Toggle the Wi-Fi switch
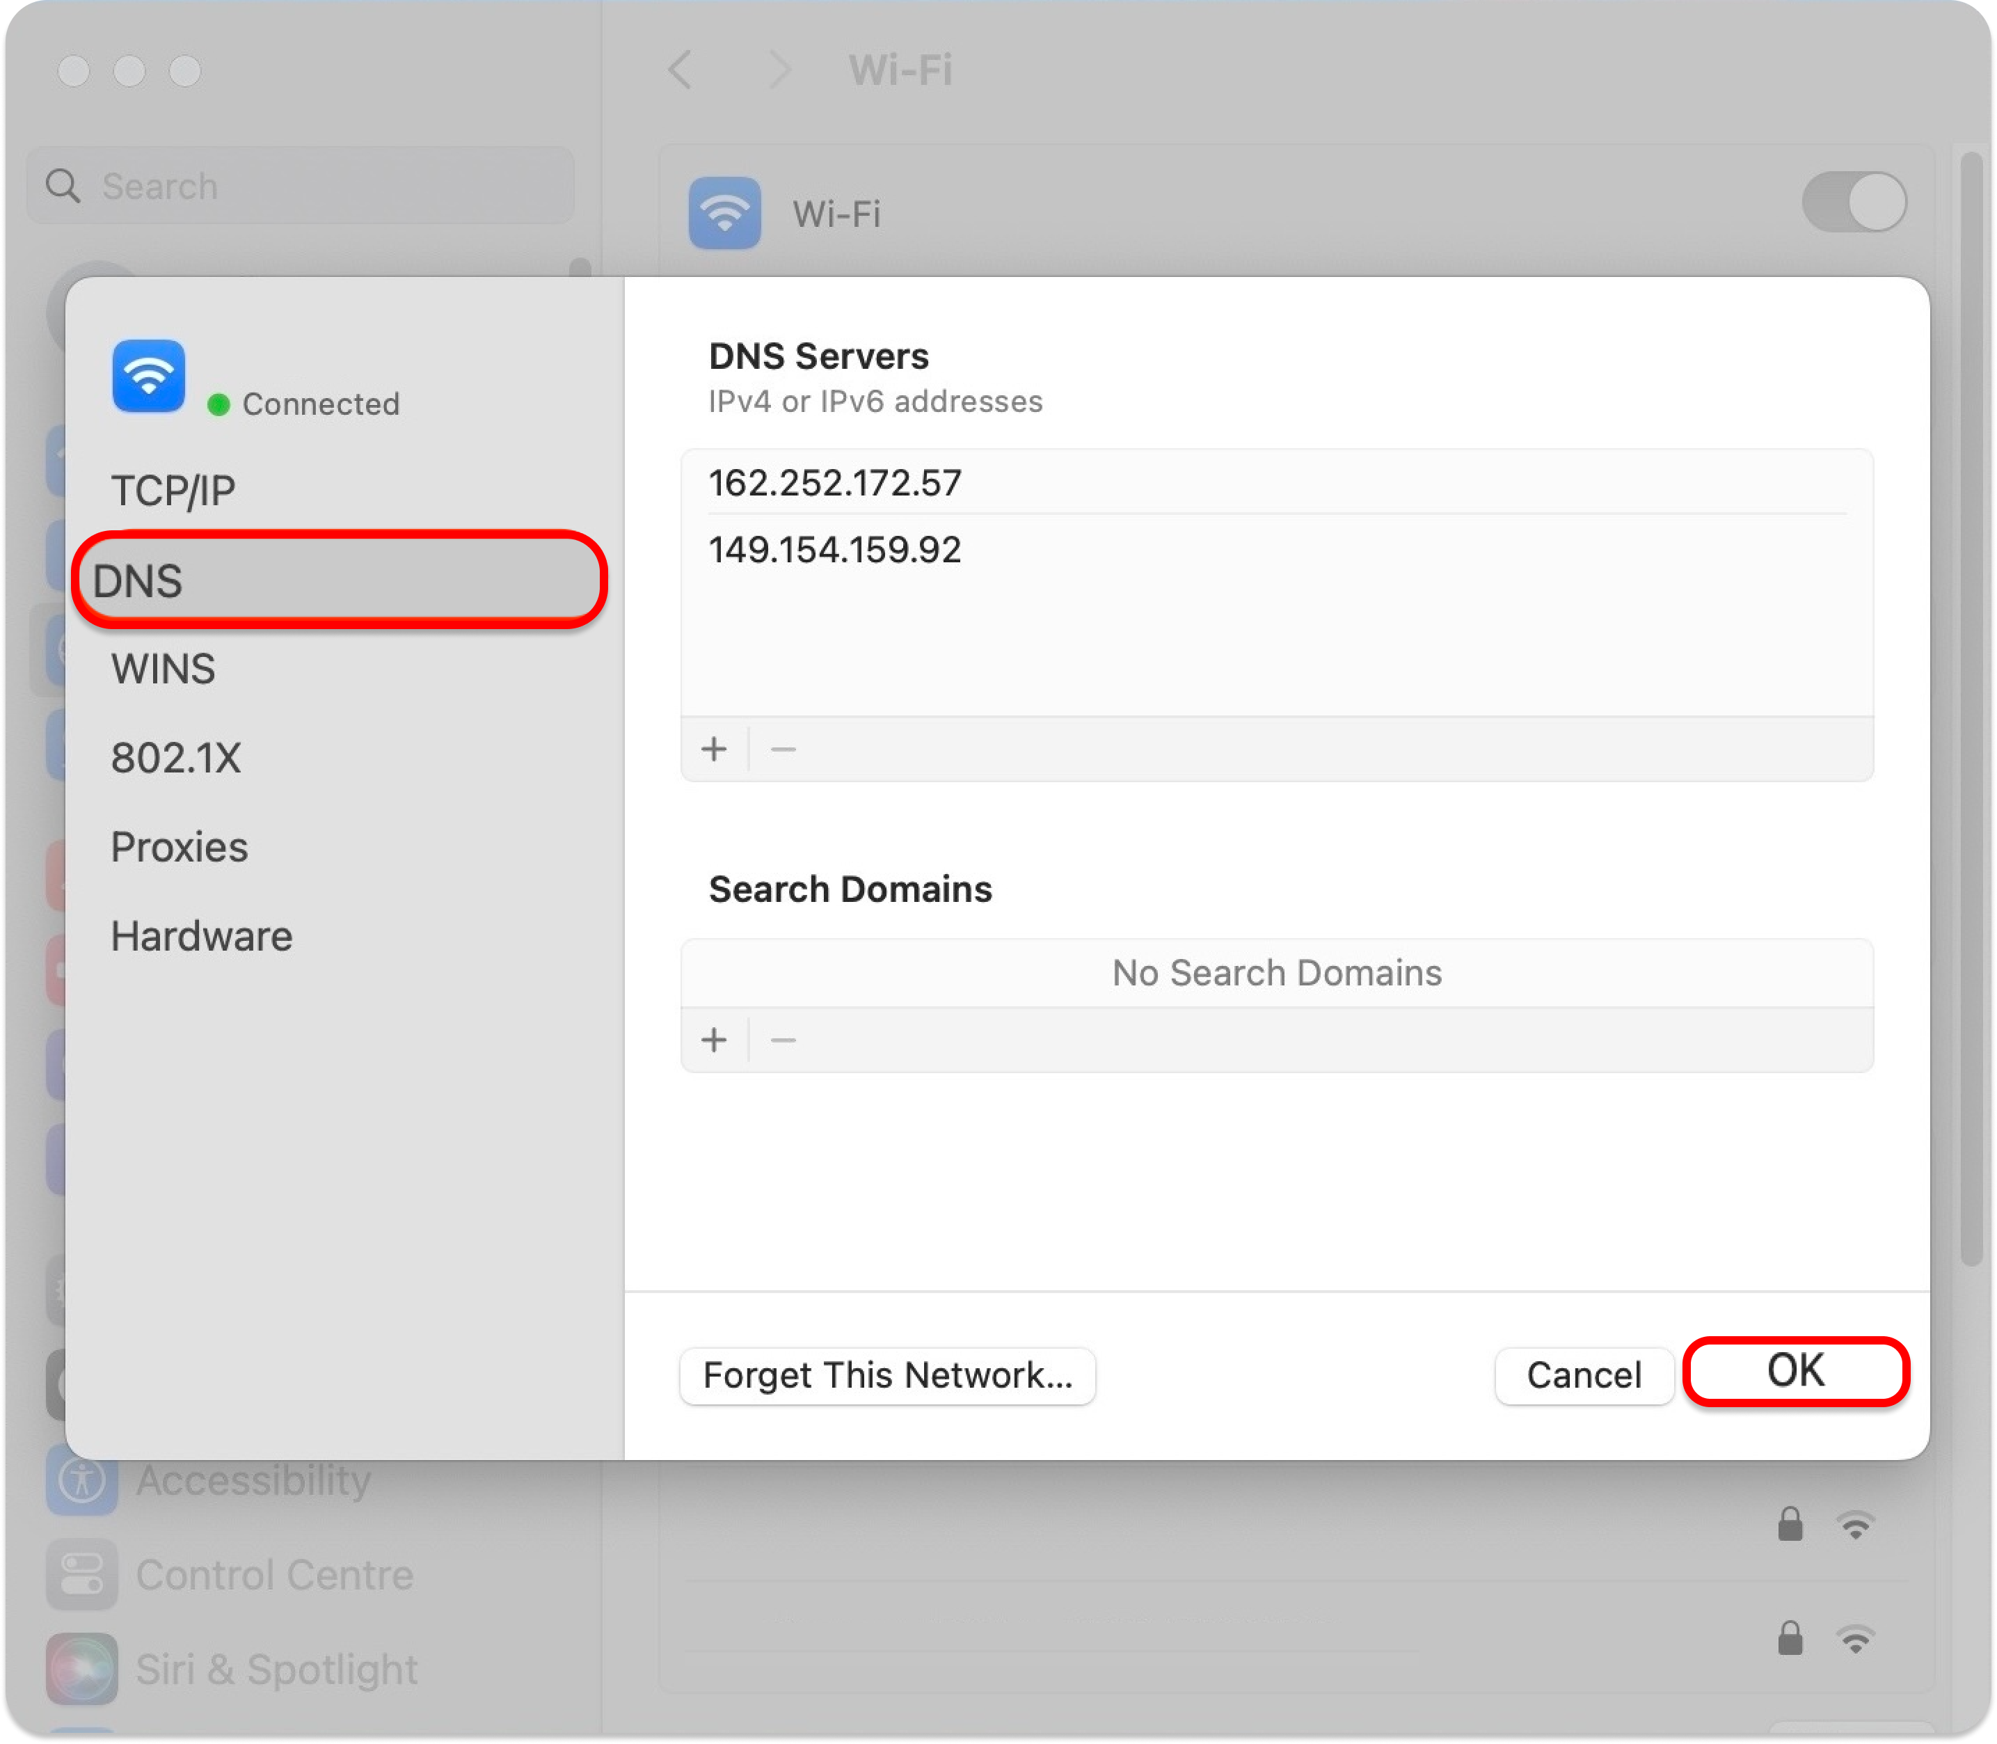Image resolution: width=1997 pixels, height=1744 pixels. pyautogui.click(x=1854, y=203)
